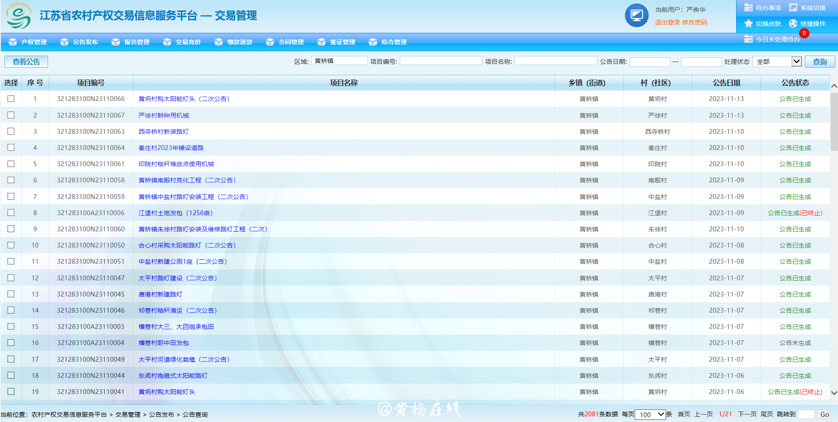Click the cube icon beside 交易竞价
838x422 pixels.
coord(167,42)
